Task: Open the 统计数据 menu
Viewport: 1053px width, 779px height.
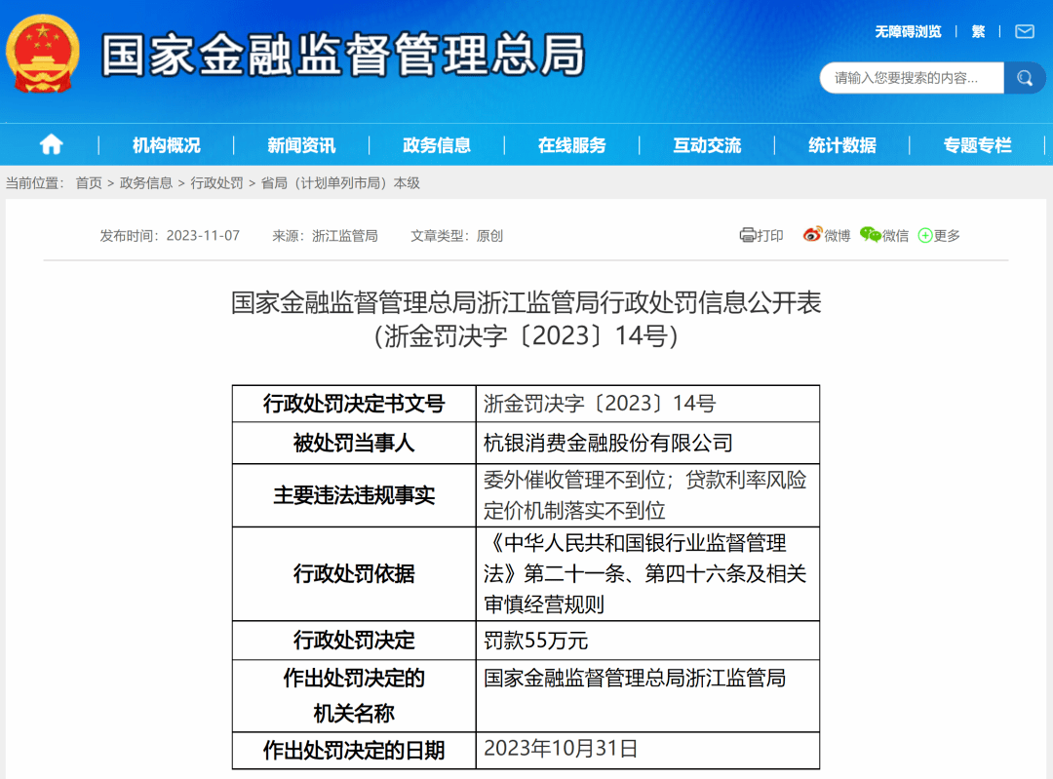Action: pos(842,145)
